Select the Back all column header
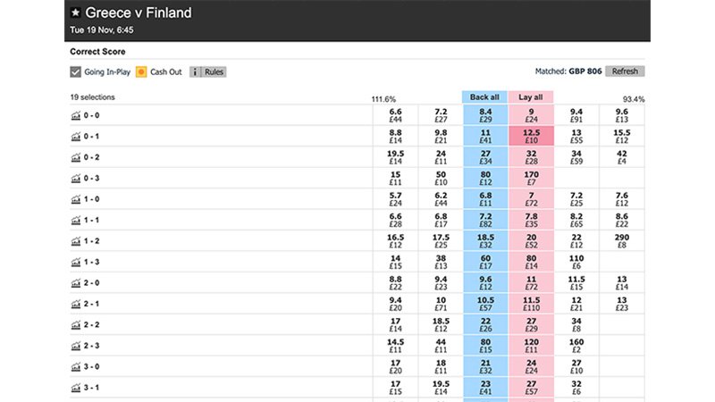Viewport: 715px width, 402px height. tap(484, 97)
